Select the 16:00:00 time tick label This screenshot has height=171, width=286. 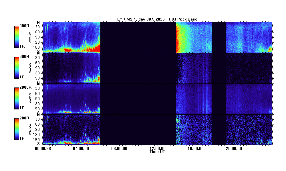point(196,148)
